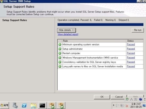Click the Re-run button
Screen dimensions: 146x109
point(138,30)
